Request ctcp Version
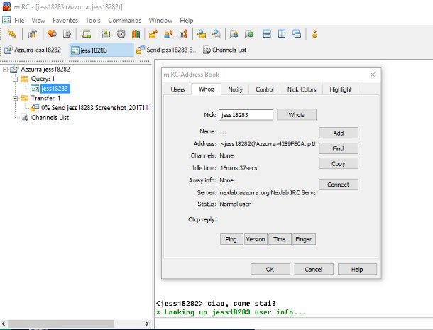Image resolution: width=433 pixels, height=330 pixels. 256,239
